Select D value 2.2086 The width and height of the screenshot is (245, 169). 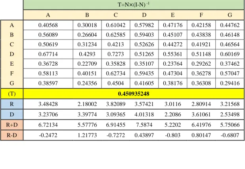pyautogui.click(x=173, y=114)
